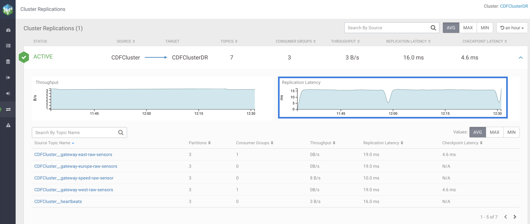Image resolution: width=530 pixels, height=224 pixels.
Task: Sort replications by Throughput header
Action: pos(345,41)
